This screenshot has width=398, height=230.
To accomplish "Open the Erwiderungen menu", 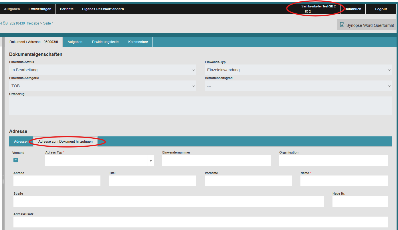I will pyautogui.click(x=40, y=9).
